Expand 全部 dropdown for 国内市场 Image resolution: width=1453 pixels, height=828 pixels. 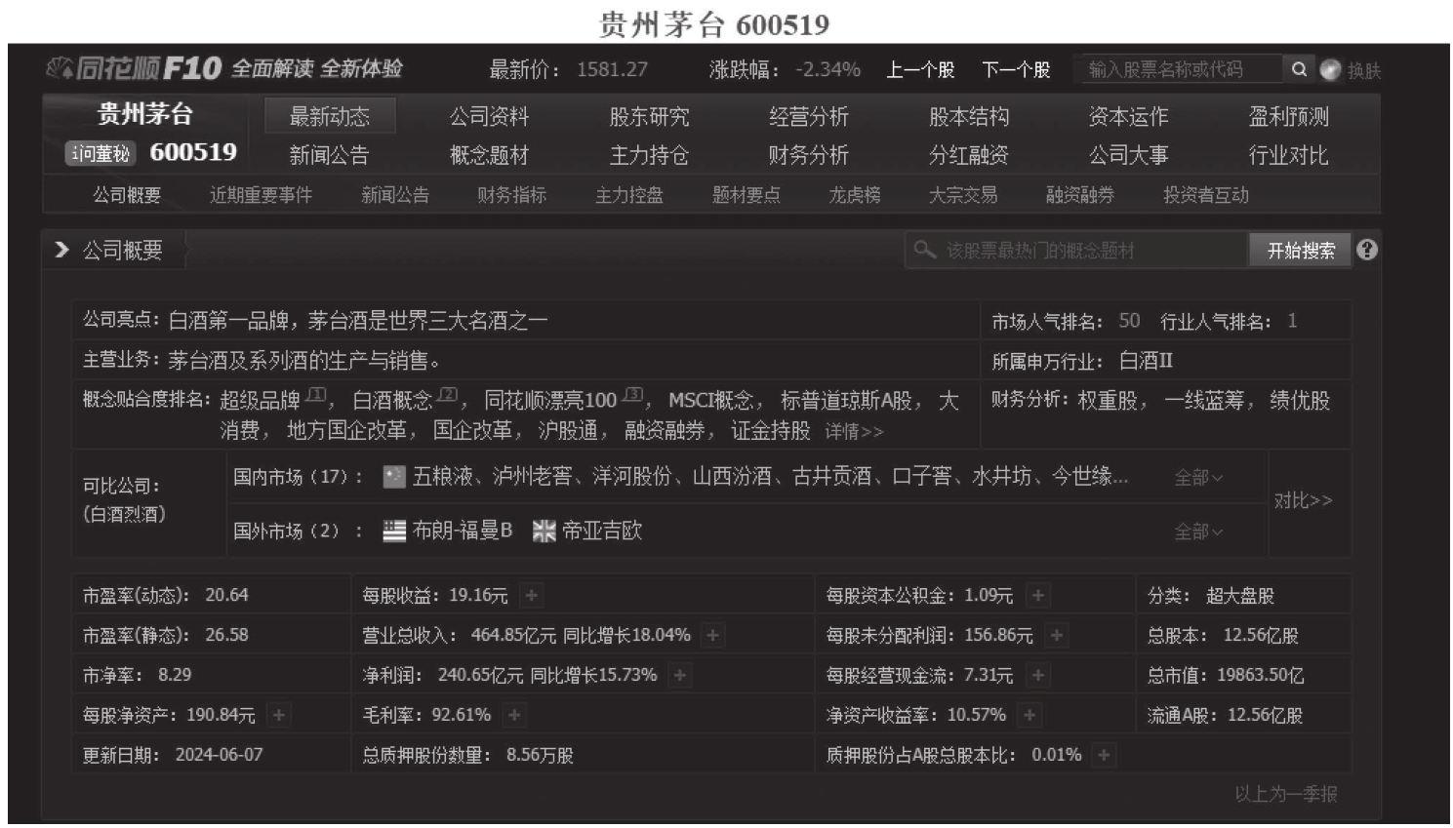(x=1198, y=478)
